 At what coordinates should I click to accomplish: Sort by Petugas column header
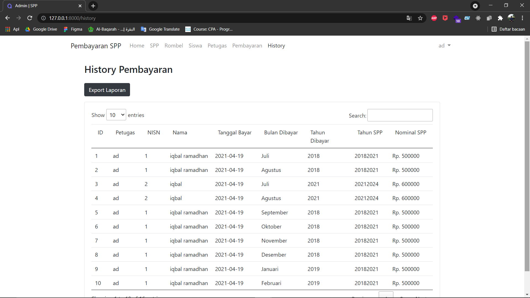(x=125, y=132)
